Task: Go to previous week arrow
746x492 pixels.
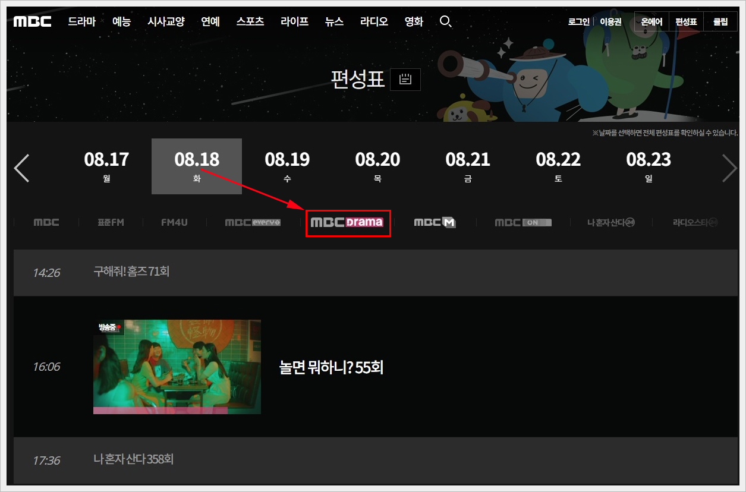Action: (21, 168)
